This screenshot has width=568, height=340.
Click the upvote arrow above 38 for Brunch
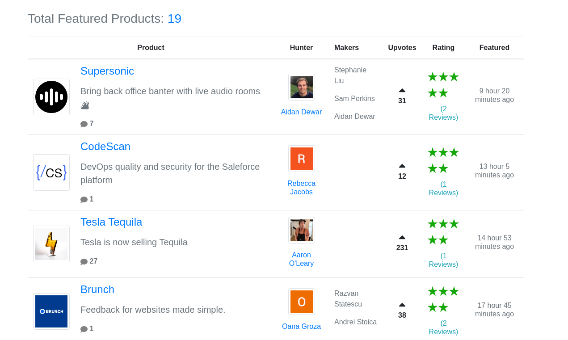coord(401,305)
